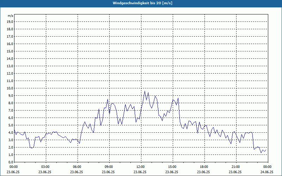Pick the "0,0" y-axis origin label
Viewport: 282px width, 176px height.
(x=11, y=162)
